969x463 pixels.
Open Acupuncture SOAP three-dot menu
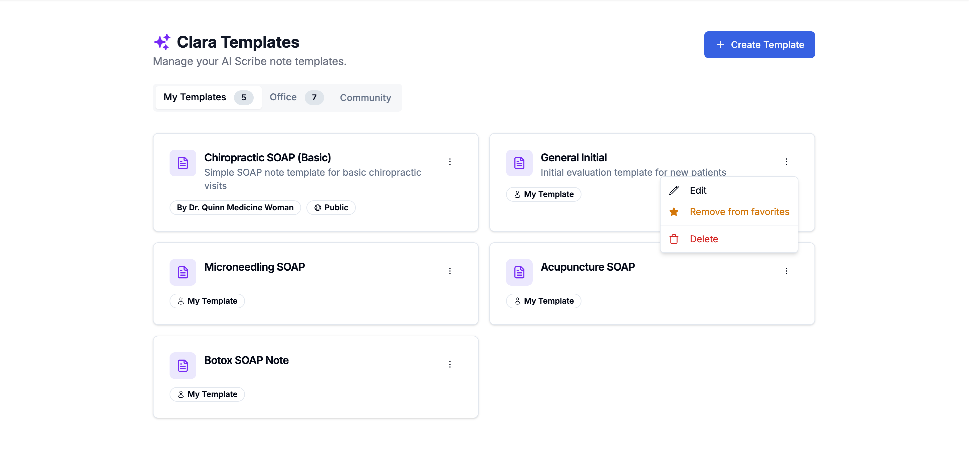[x=786, y=271]
